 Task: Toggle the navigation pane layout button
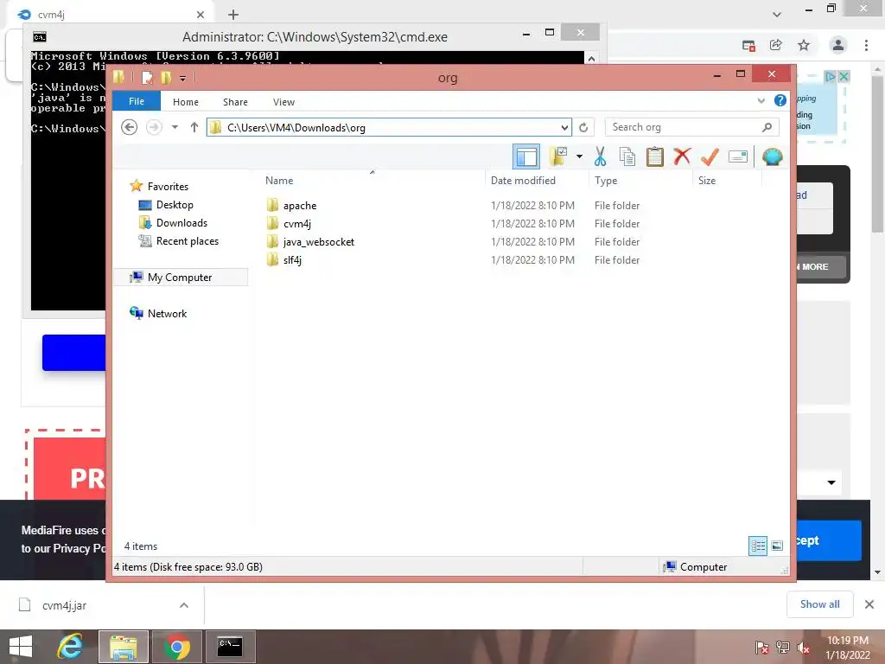click(526, 157)
